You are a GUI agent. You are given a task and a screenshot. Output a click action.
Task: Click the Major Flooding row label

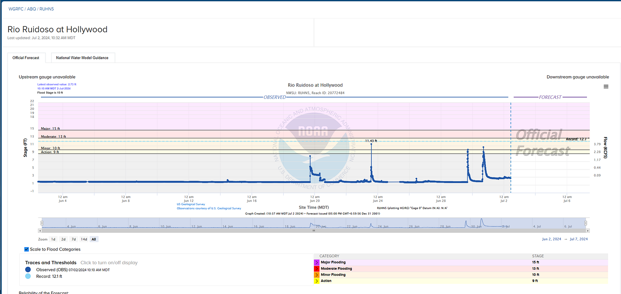[333, 263]
